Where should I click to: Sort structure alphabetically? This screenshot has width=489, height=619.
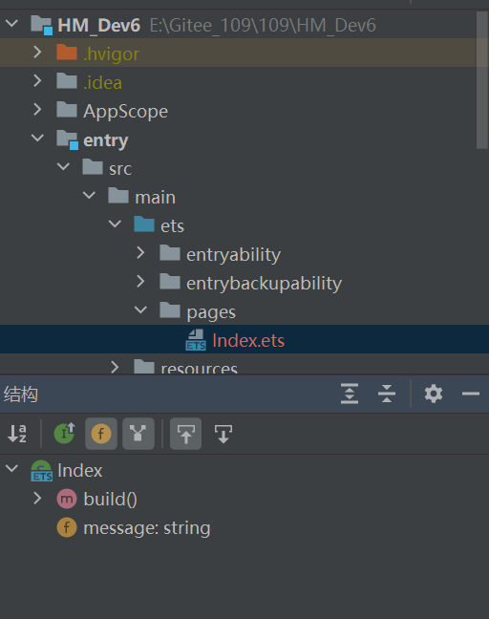[x=17, y=434]
